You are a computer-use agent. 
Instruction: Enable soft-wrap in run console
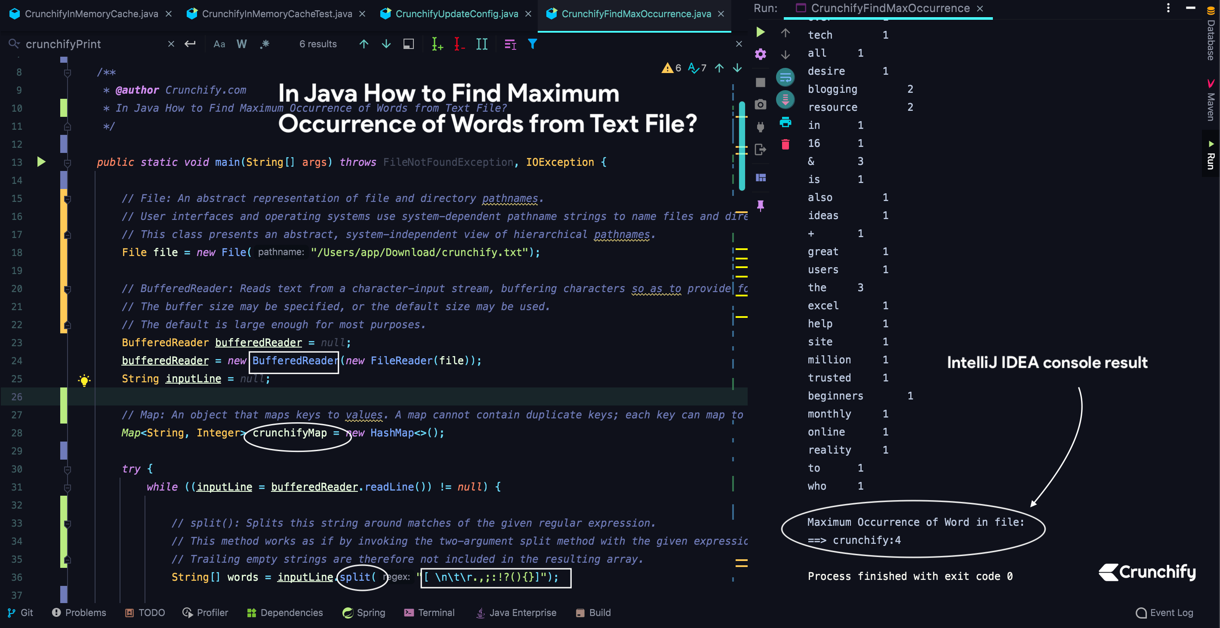click(785, 78)
